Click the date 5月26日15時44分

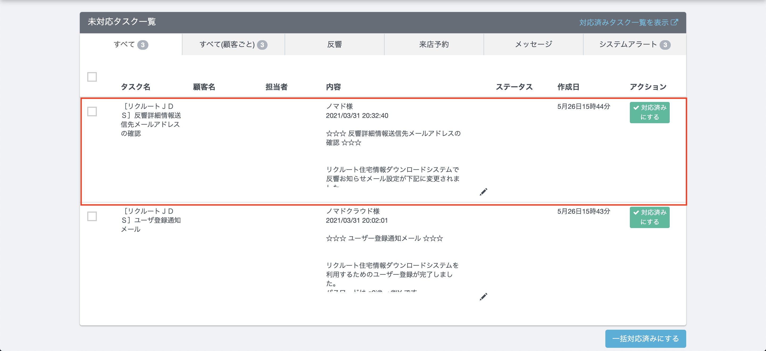click(584, 106)
